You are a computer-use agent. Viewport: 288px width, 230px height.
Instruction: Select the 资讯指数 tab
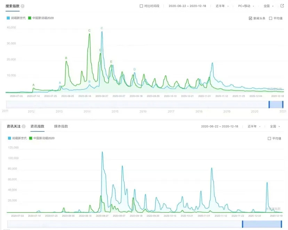point(38,126)
